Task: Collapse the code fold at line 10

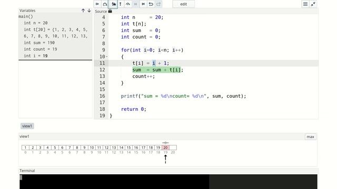Action: point(107,57)
